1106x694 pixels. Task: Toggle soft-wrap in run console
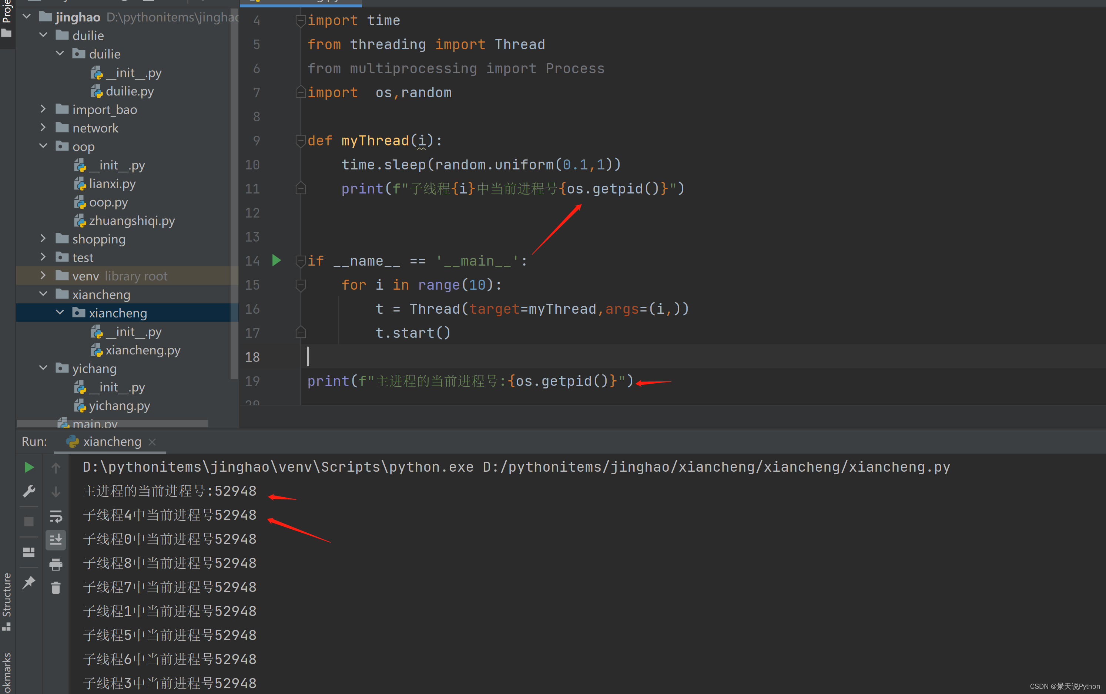[x=56, y=516]
